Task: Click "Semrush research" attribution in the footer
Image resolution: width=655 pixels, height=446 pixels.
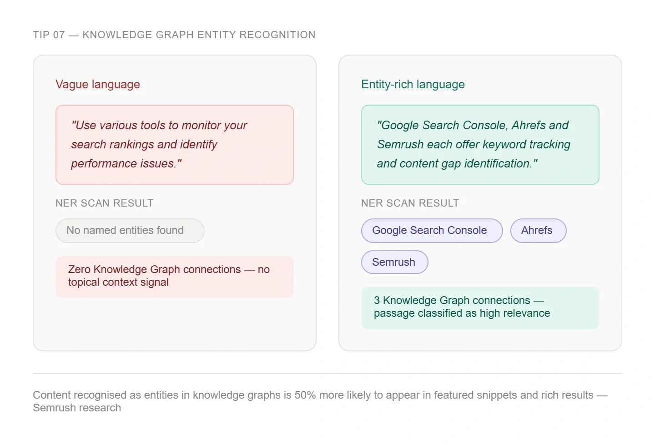Action: (x=77, y=408)
